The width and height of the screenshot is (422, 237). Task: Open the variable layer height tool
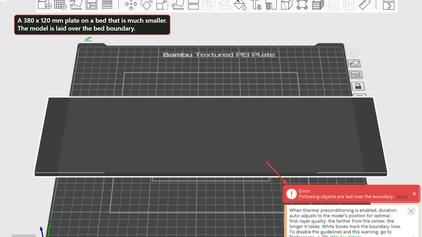pyautogui.click(x=107, y=4)
